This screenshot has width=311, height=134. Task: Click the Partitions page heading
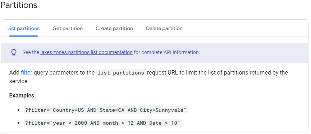click(x=19, y=5)
